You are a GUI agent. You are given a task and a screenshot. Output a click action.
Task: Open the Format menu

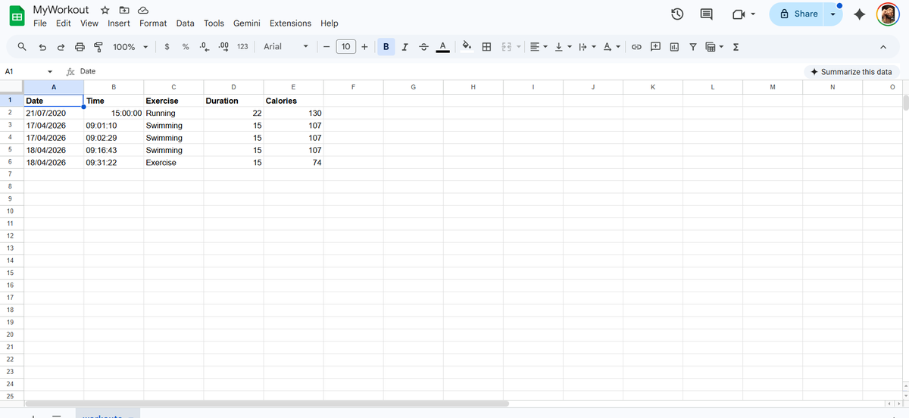pyautogui.click(x=153, y=23)
